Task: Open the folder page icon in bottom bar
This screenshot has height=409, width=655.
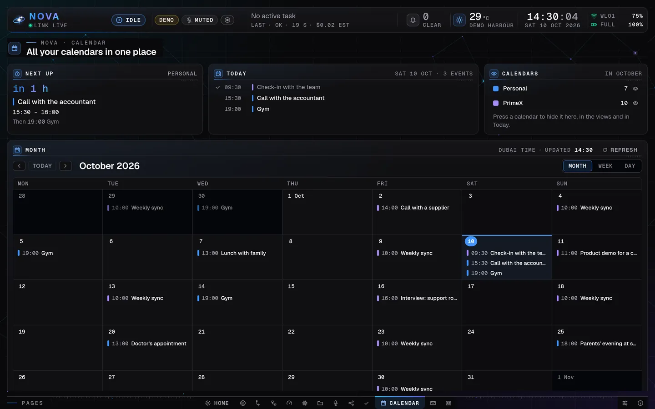Action: pos(320,403)
